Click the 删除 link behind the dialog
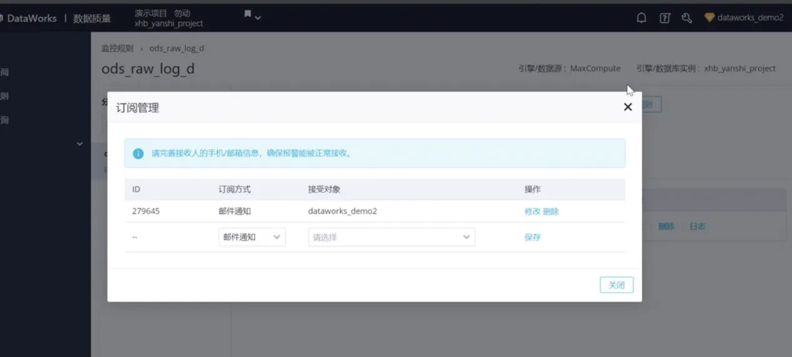 pyautogui.click(x=666, y=226)
